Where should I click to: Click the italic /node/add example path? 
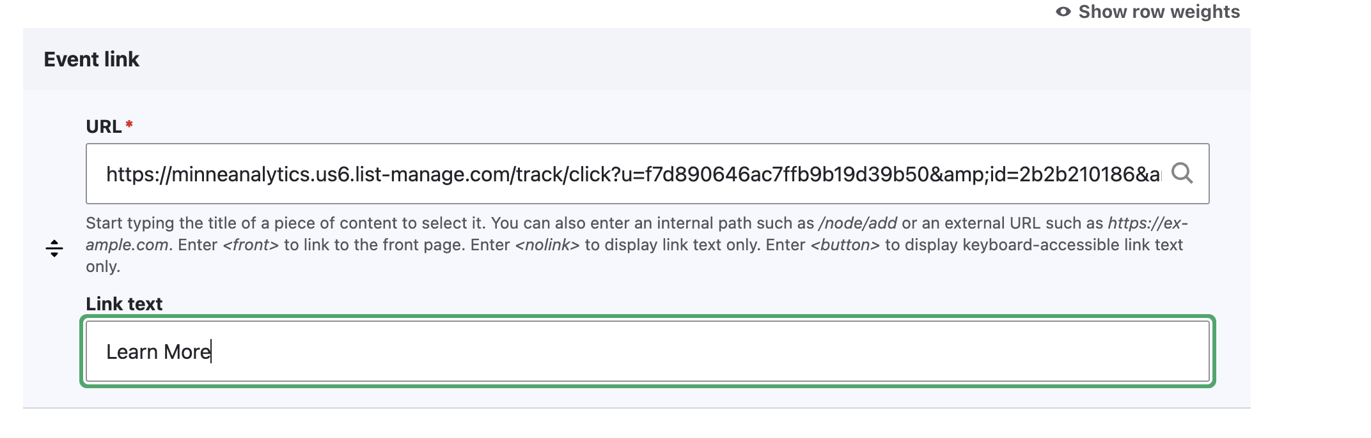click(858, 223)
